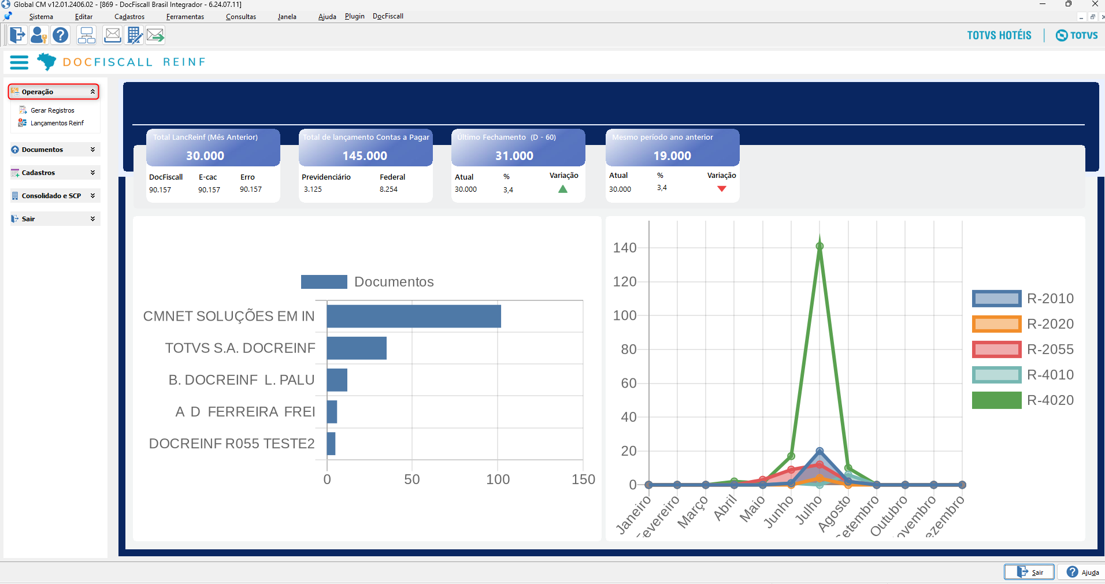This screenshot has height=584, width=1105.
Task: Expand the Consolidado e SCP section
Action: click(x=55, y=196)
